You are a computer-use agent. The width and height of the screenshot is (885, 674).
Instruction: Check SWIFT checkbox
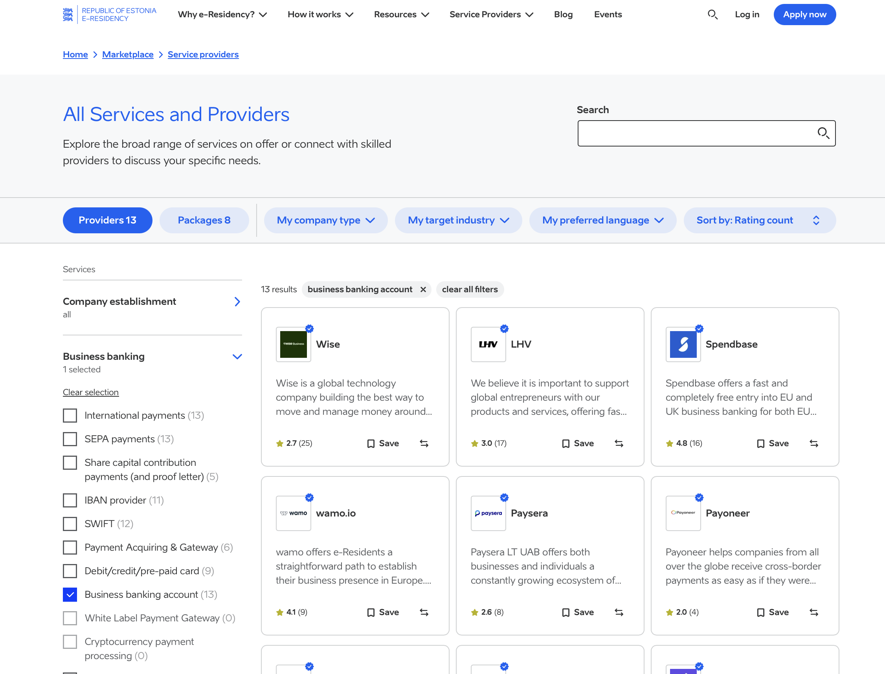[70, 524]
